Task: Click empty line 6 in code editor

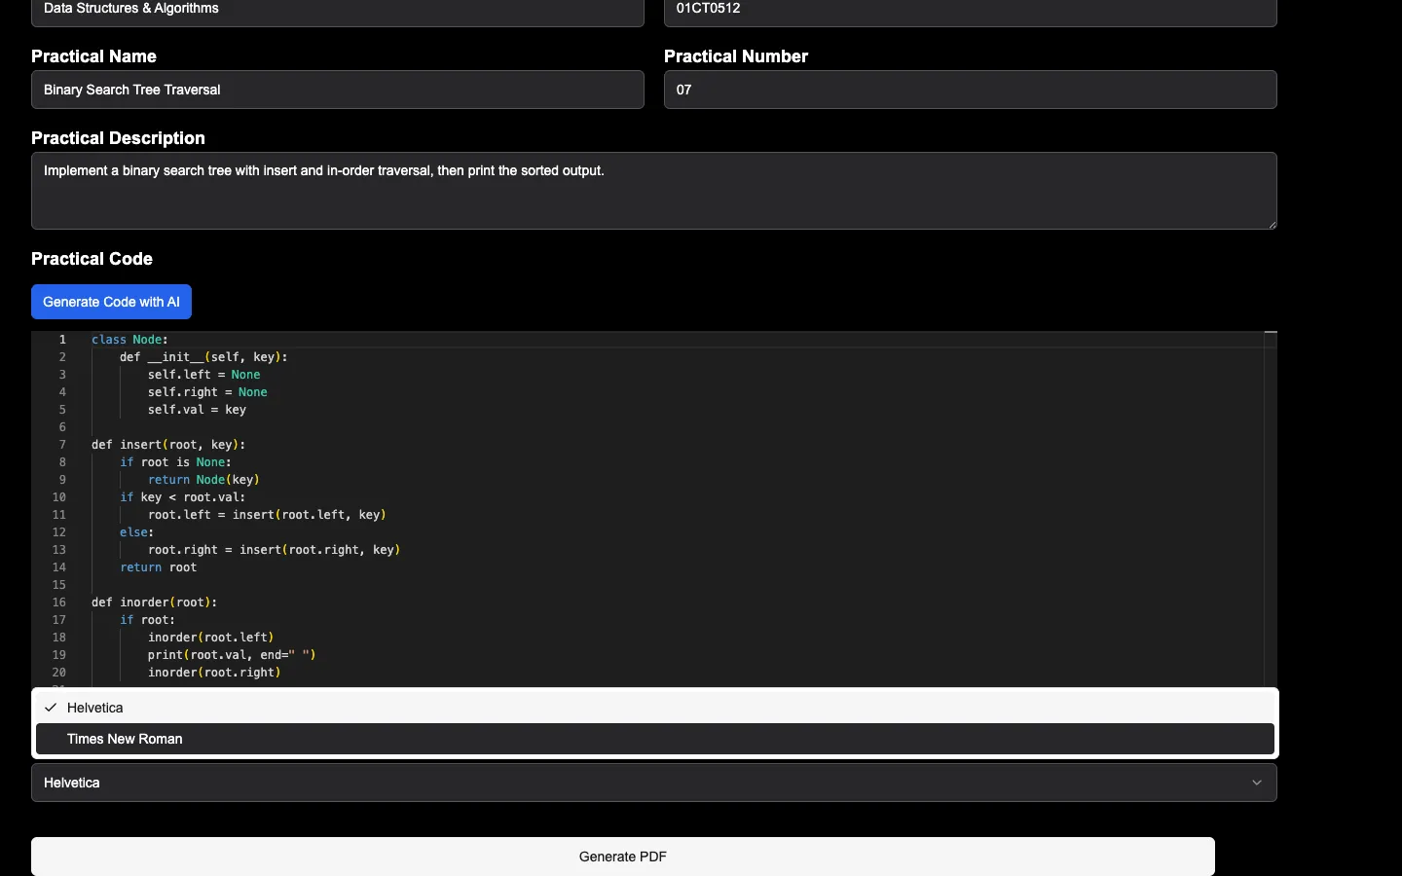Action: tap(676, 427)
